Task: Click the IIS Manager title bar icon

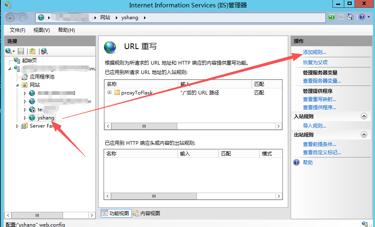Action: 8,4
